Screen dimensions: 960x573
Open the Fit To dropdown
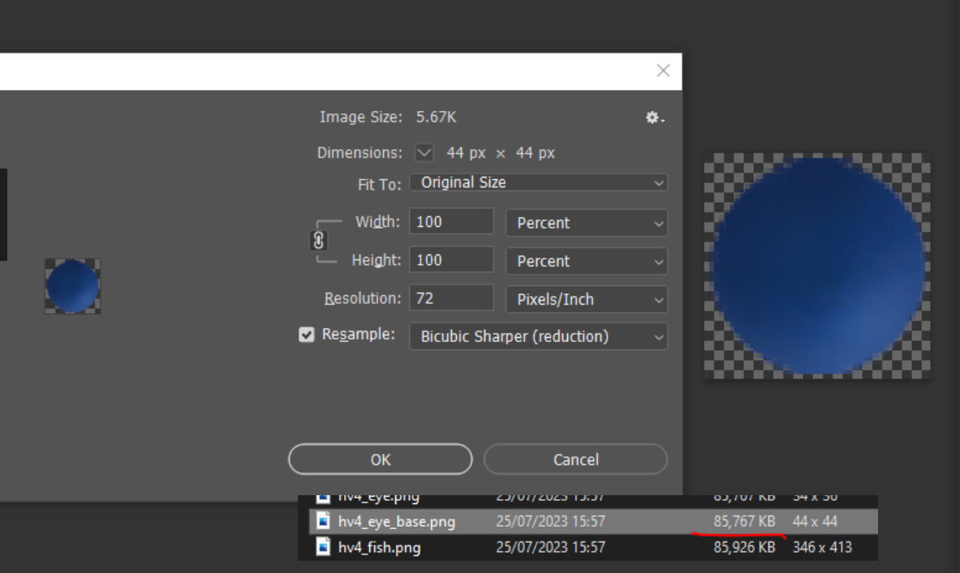[538, 182]
